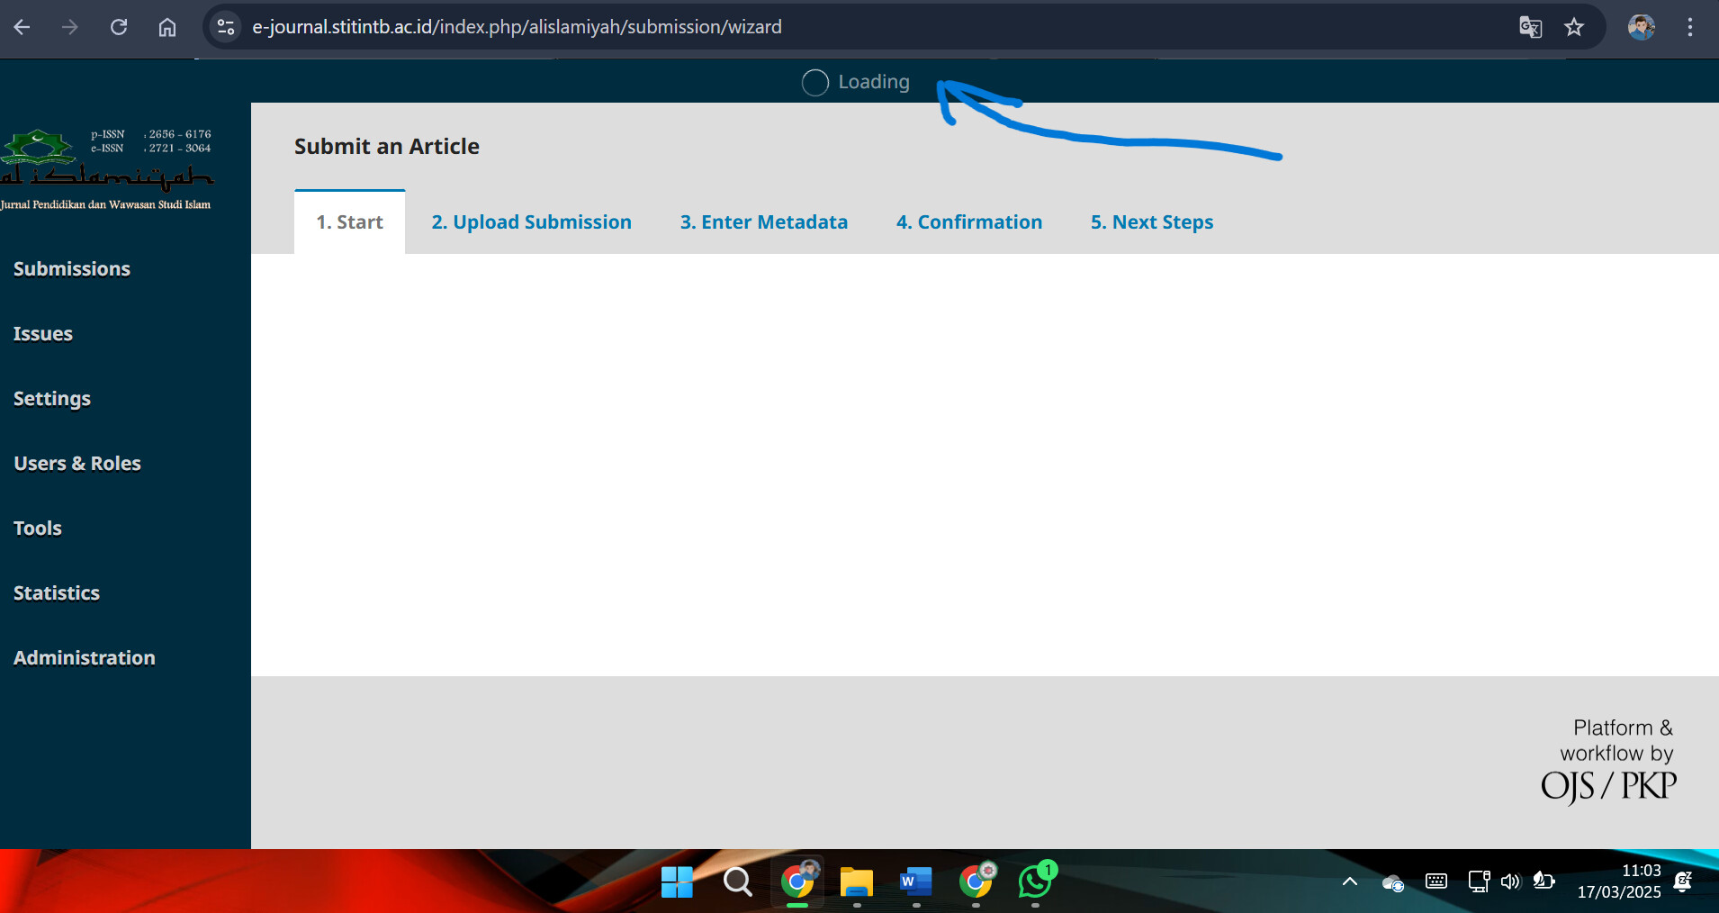This screenshot has height=913, width=1719.
Task: Open Users & Roles in sidebar
Action: pos(77,464)
